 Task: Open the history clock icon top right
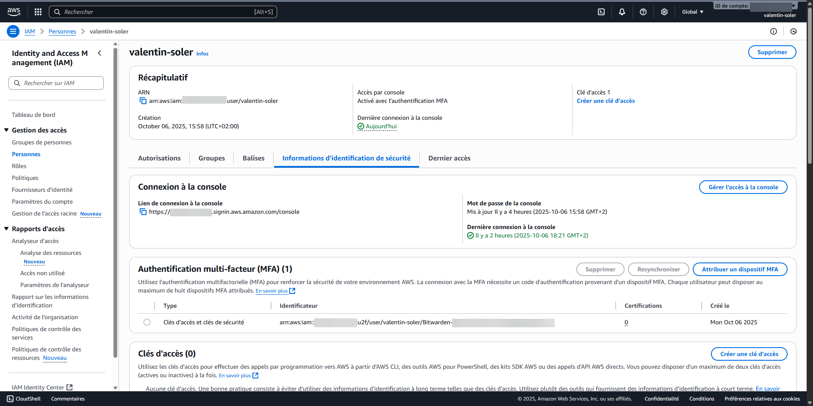tap(794, 31)
